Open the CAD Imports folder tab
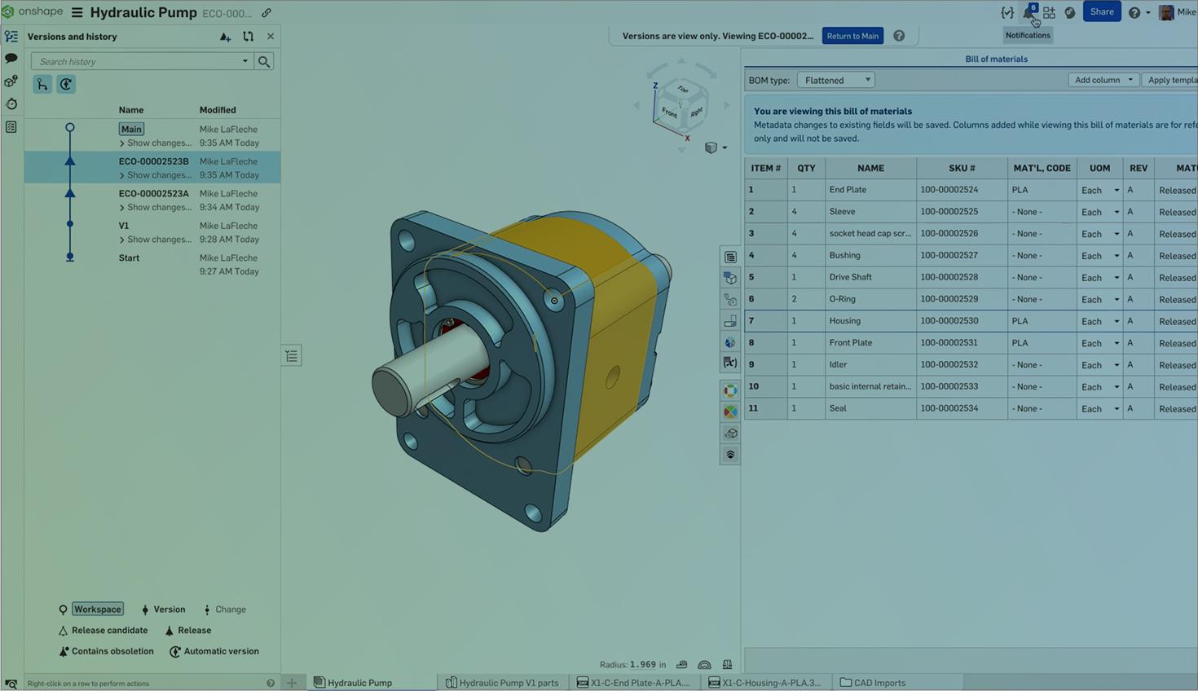The width and height of the screenshot is (1198, 691). click(x=873, y=683)
